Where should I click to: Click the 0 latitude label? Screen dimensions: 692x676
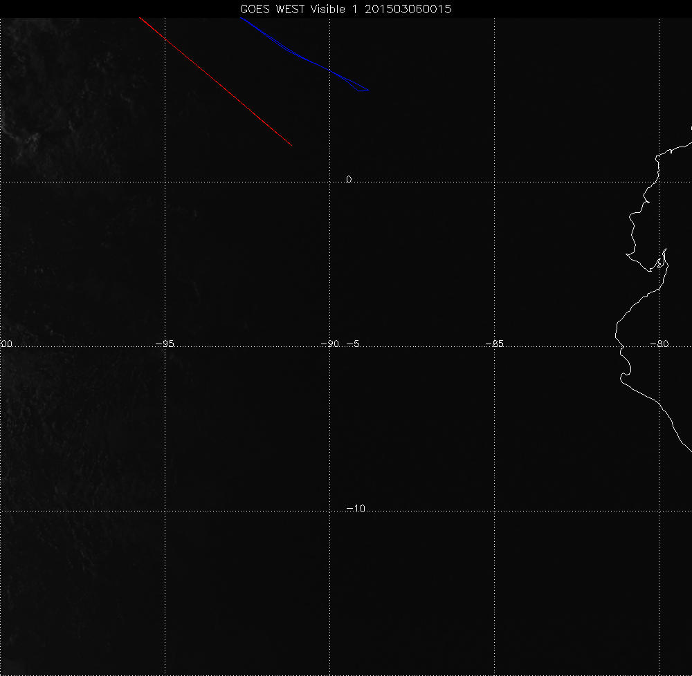(x=349, y=179)
